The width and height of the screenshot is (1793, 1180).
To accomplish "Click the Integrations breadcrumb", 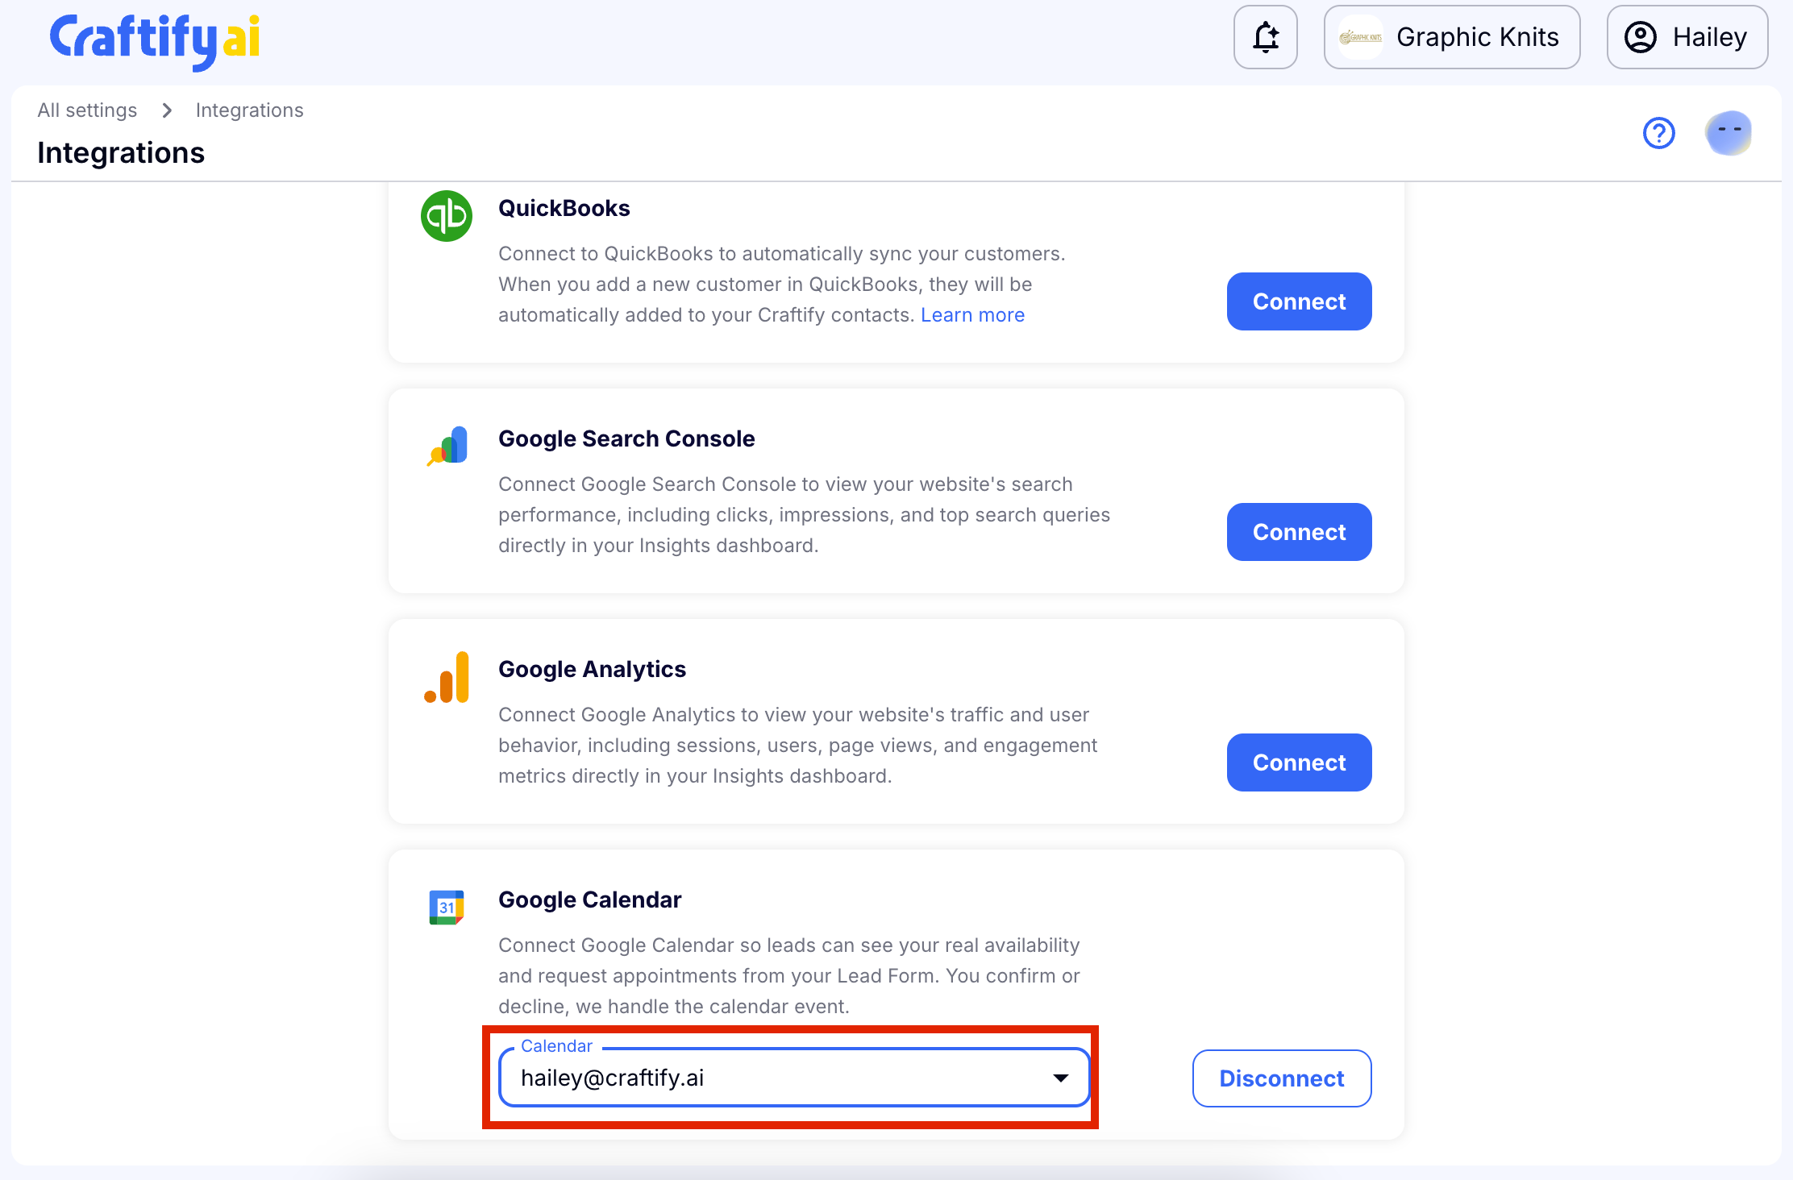I will click(x=249, y=110).
